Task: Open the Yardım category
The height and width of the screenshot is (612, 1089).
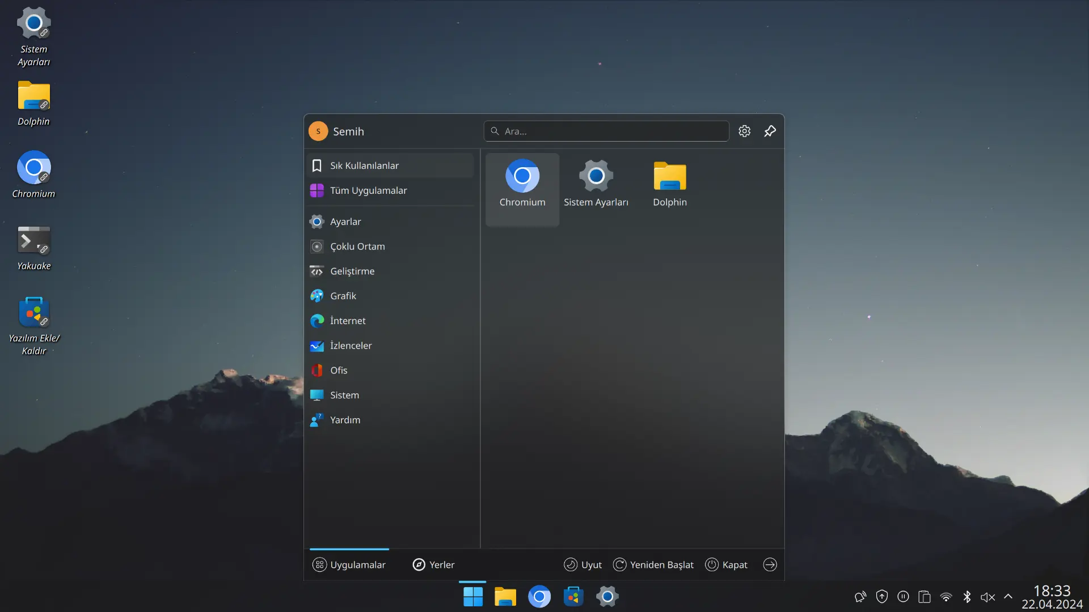Action: [x=390, y=420]
